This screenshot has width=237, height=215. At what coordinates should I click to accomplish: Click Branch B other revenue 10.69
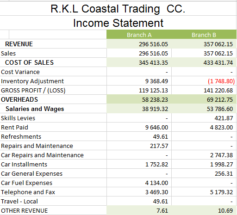tap(225, 211)
